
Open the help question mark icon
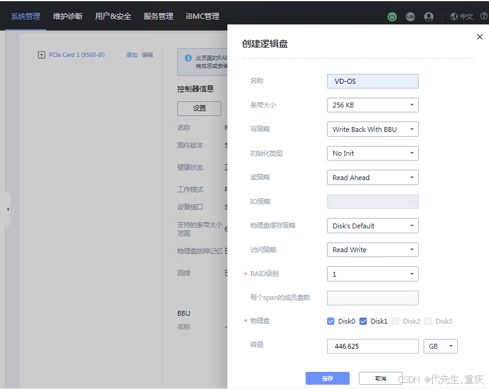click(x=484, y=16)
